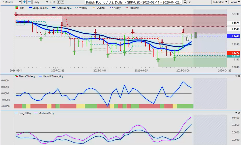Close the NeuralX indicator panel
241x145 pixels.
(x=239, y=76)
